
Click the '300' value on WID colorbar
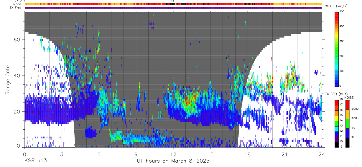(x=342, y=41)
